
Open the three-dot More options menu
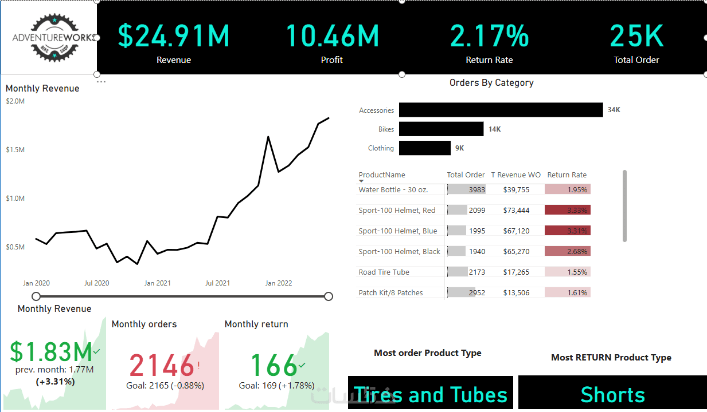click(x=101, y=82)
